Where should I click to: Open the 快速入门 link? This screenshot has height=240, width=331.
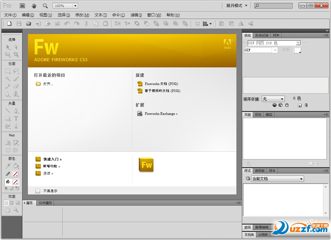click(x=52, y=159)
